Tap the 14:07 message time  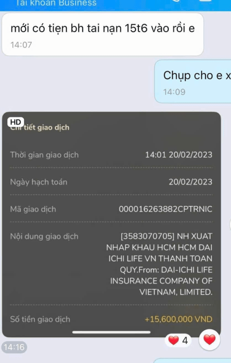21,45
